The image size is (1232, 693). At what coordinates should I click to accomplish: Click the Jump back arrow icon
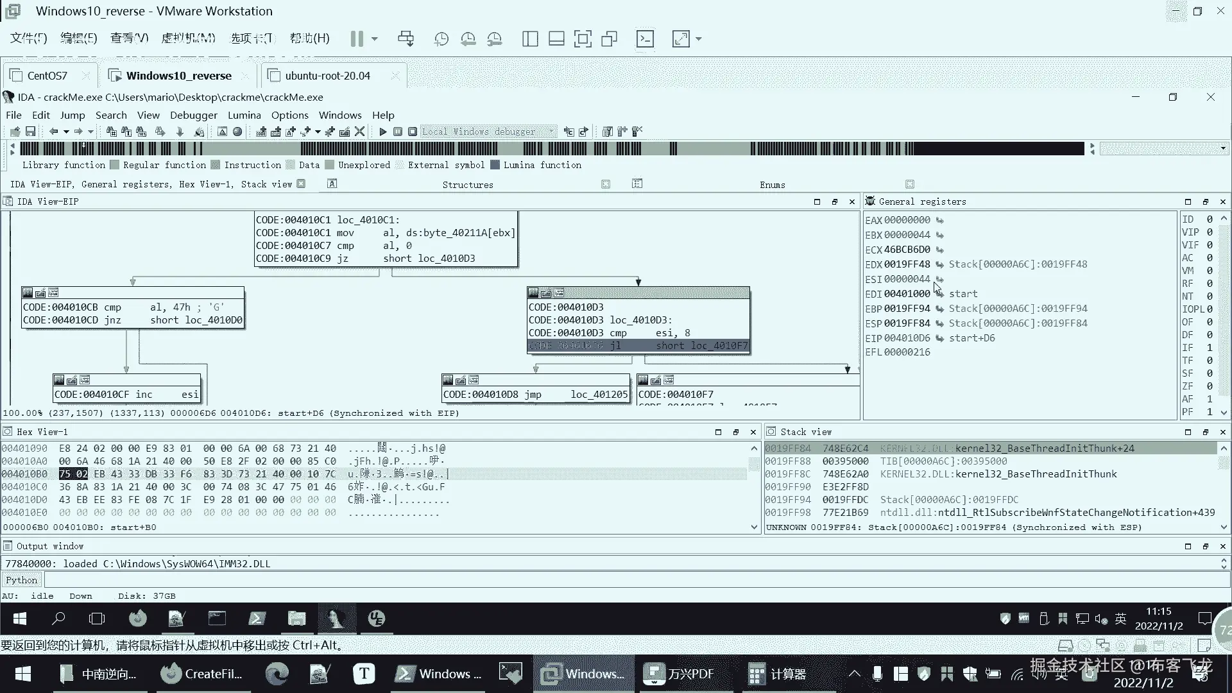54,132
